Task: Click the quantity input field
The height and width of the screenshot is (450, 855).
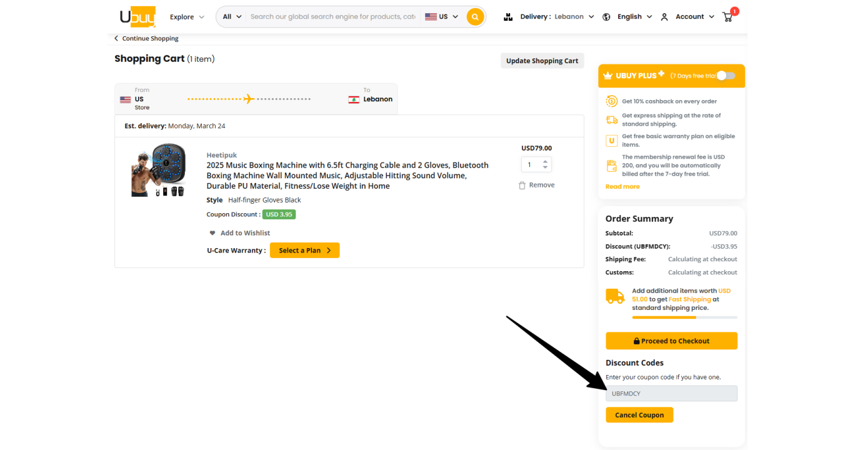Action: point(531,164)
